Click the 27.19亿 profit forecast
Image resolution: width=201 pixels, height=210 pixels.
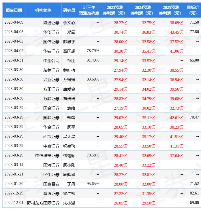click(121, 108)
